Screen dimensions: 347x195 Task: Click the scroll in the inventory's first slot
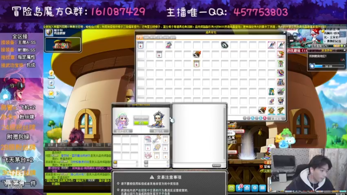(x=141, y=45)
